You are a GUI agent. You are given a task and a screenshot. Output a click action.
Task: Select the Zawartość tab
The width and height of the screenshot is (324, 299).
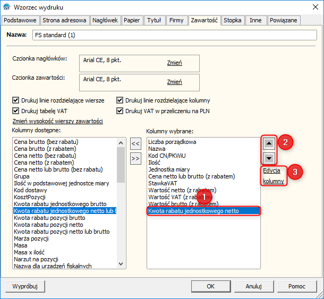(204, 20)
